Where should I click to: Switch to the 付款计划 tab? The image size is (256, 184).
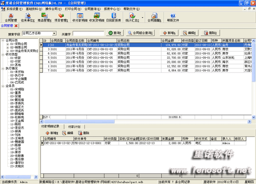pyautogui.click(x=74, y=127)
